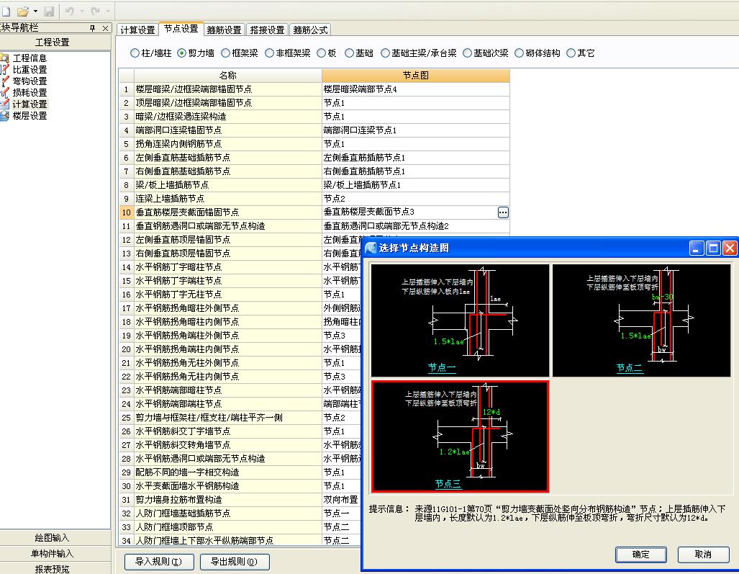
Task: Switch to the 搭接设置 tab
Action: [267, 30]
